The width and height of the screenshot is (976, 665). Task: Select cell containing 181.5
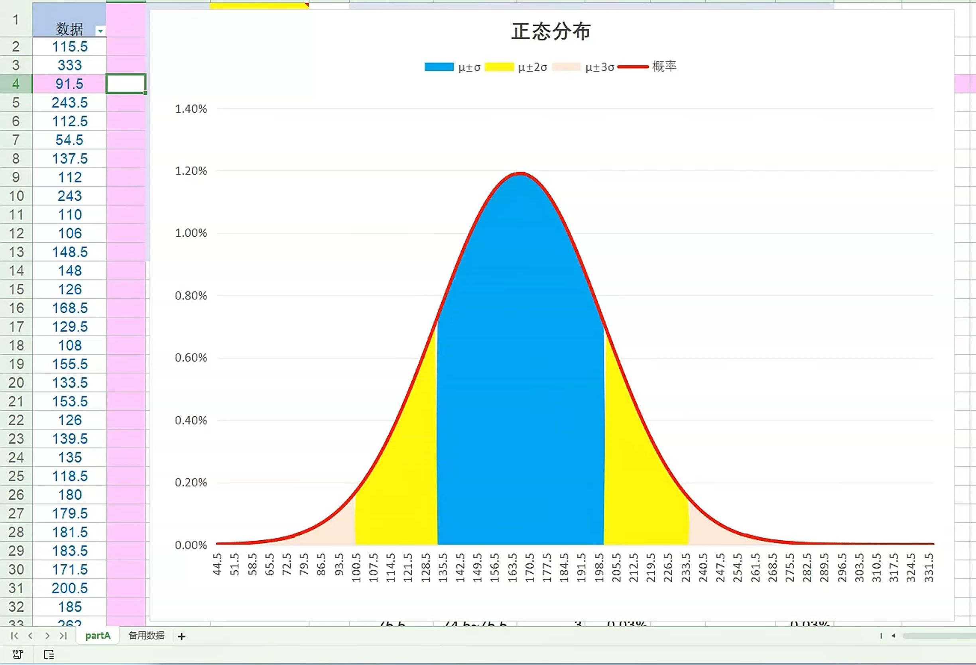69,532
